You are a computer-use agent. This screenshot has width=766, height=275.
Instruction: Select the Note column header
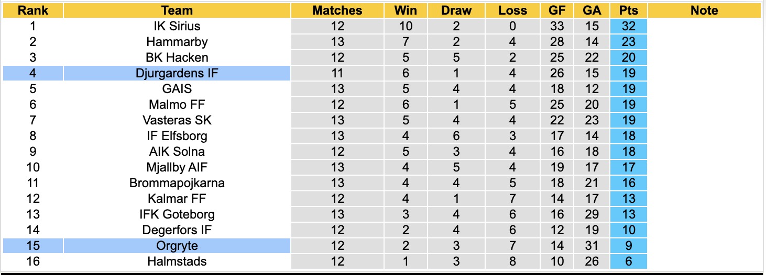click(x=704, y=10)
